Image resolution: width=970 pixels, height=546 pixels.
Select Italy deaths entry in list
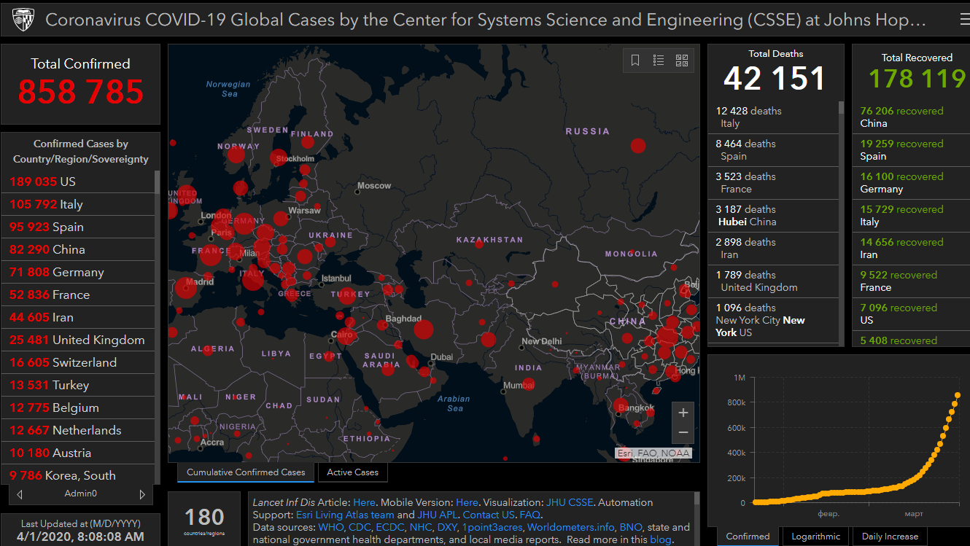tap(773, 117)
